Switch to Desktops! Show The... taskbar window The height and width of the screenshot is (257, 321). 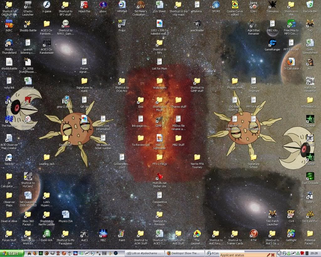point(185,253)
